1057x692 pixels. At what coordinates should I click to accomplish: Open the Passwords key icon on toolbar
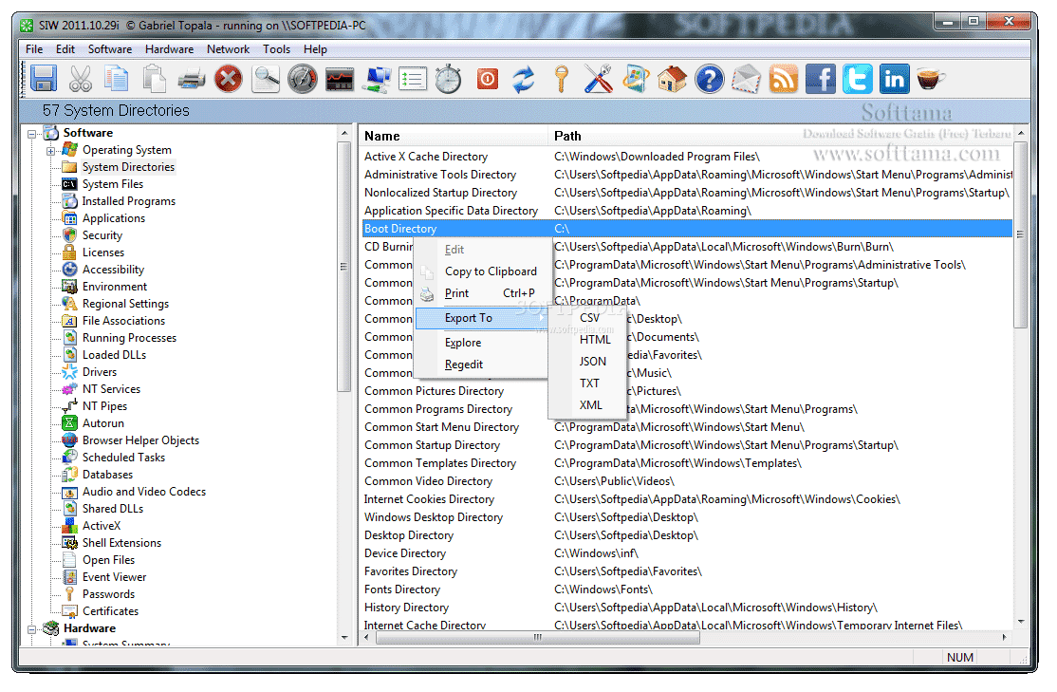(x=561, y=79)
